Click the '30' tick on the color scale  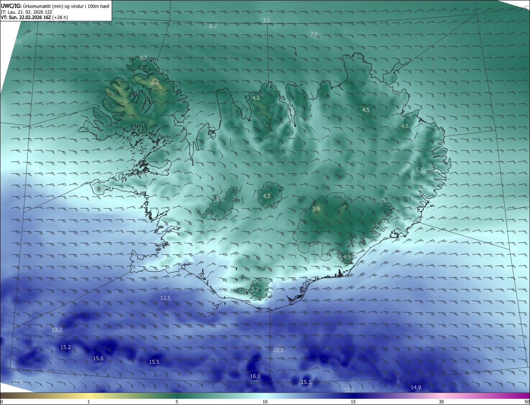[441, 402]
